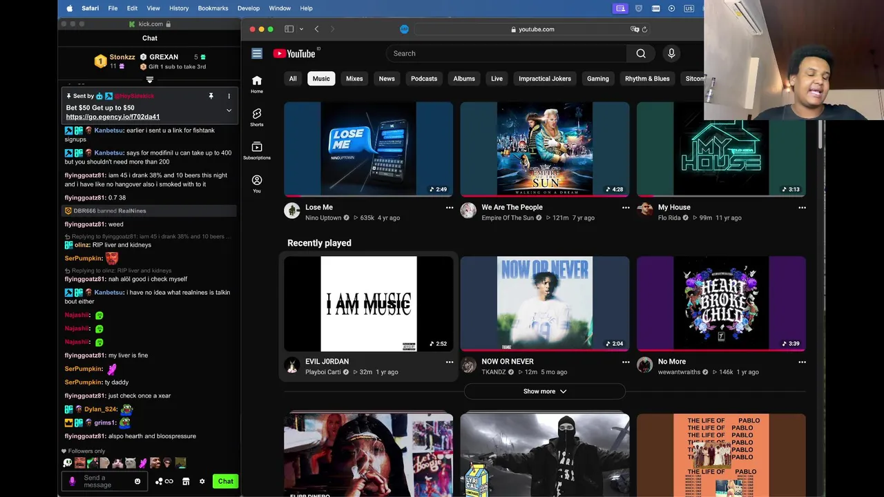The width and height of the screenshot is (884, 497).
Task: Open Subscriptions in the YouTube sidebar
Action: point(257,150)
